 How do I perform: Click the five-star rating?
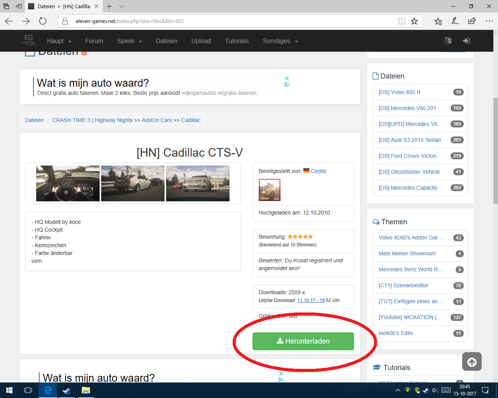[300, 237]
